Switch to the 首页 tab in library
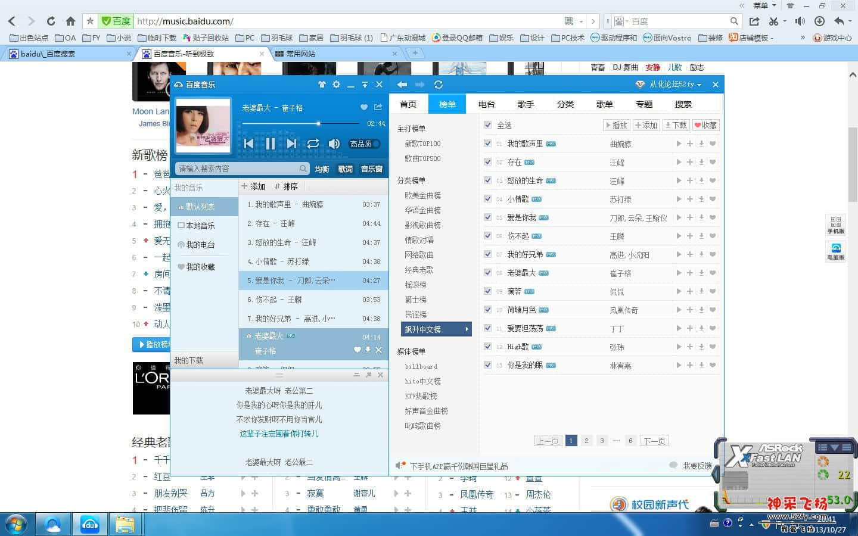 pos(408,104)
